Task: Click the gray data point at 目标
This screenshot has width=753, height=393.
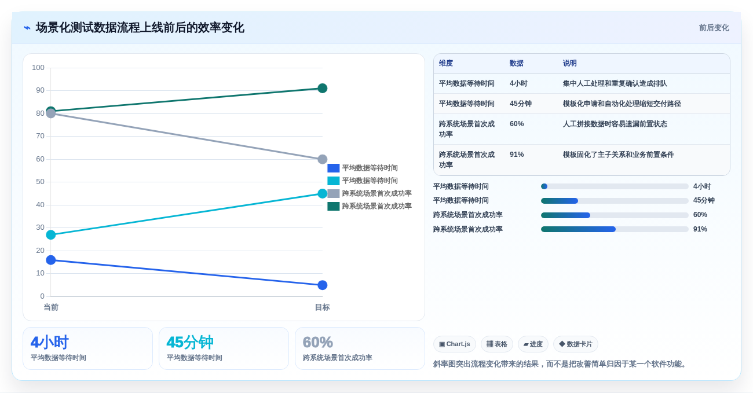Action: (x=323, y=159)
